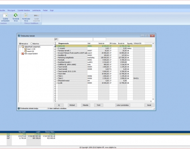Sort by the Bruttó ár column header
Viewport: 190px width, 149px height.
pos(122,44)
